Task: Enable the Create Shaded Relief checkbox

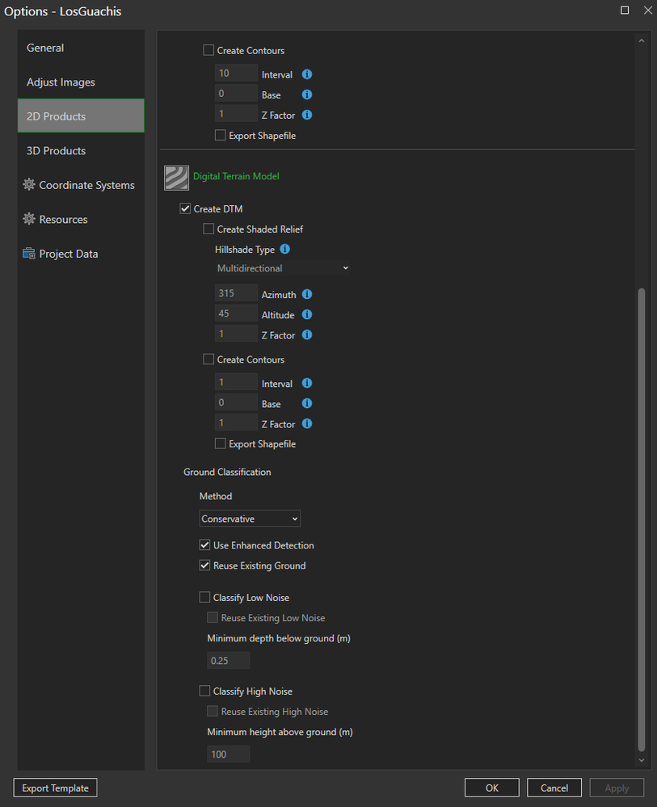Action: pyautogui.click(x=208, y=229)
